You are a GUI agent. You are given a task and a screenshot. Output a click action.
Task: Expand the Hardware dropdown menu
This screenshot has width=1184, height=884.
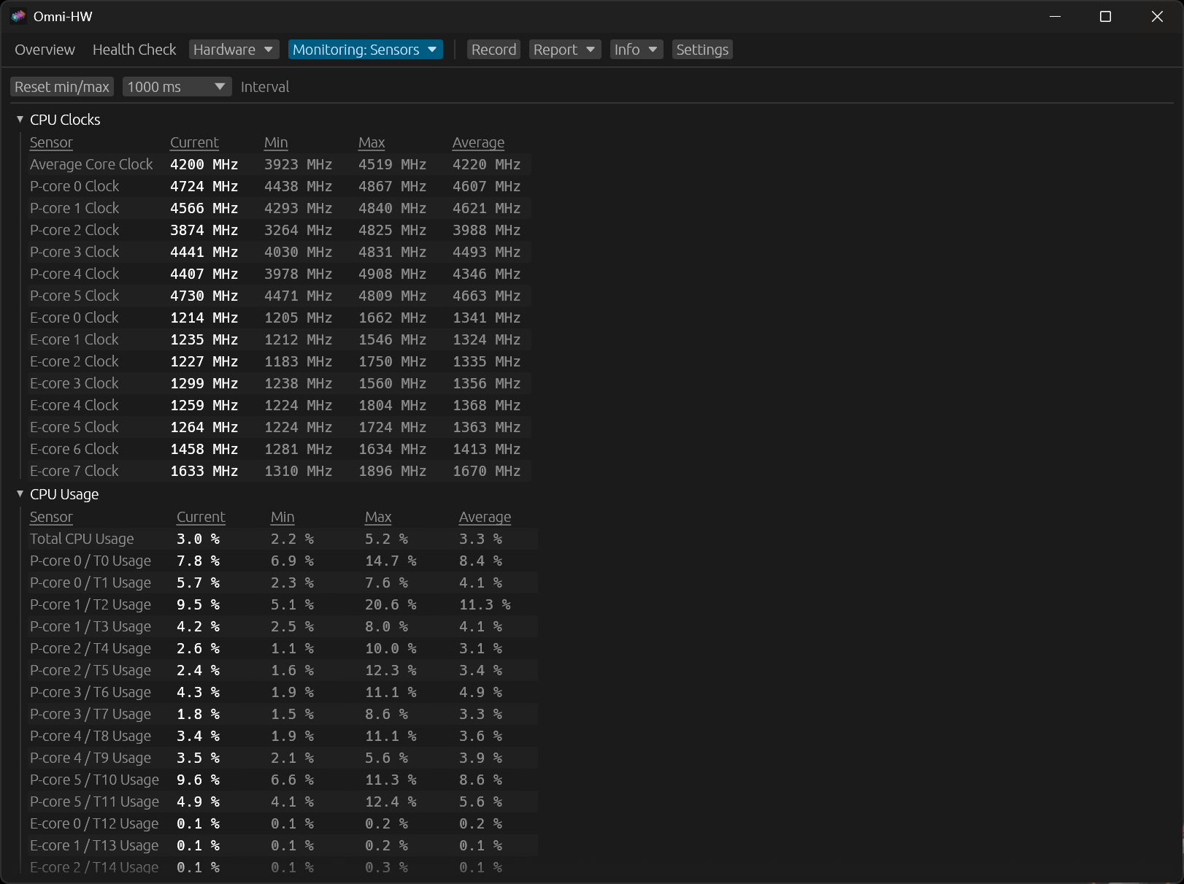pyautogui.click(x=234, y=50)
